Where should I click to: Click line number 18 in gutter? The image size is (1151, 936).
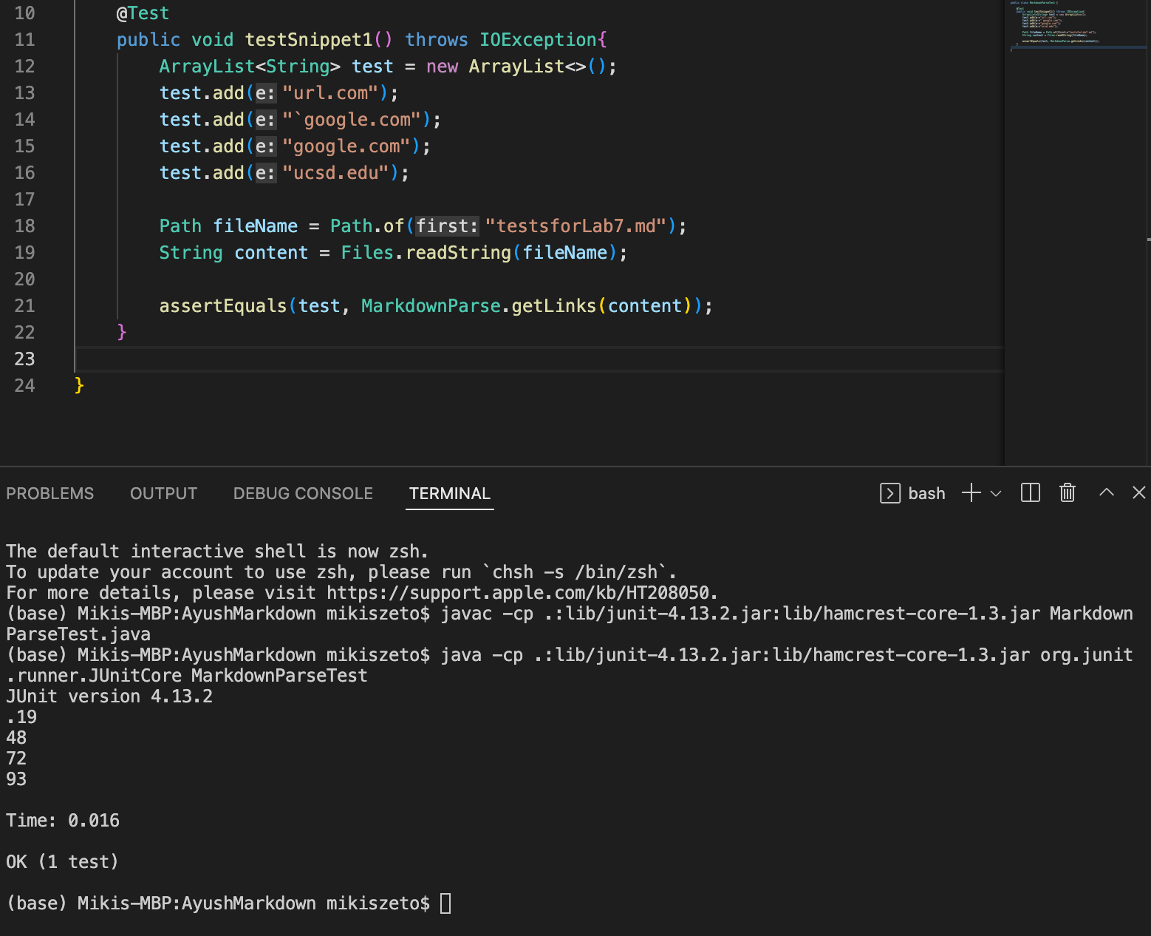24,226
